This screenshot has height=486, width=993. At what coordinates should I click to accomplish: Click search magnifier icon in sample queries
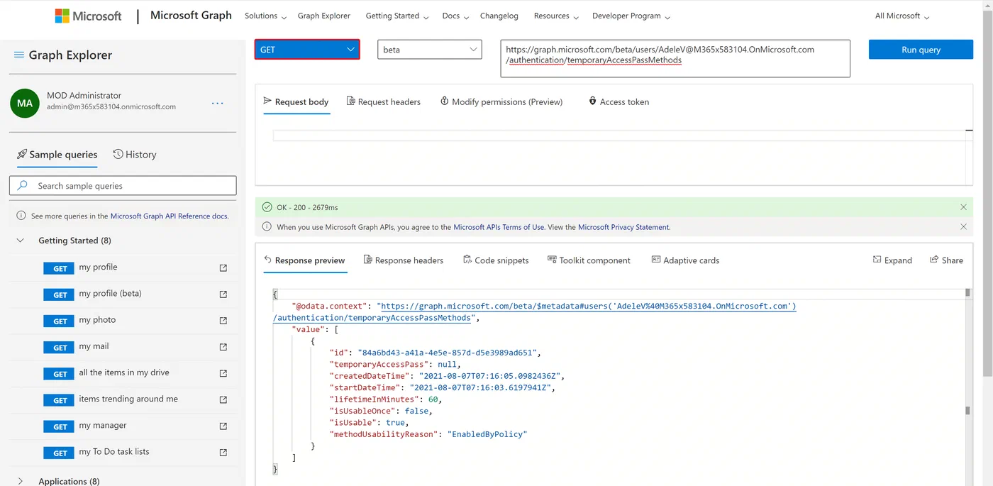pos(23,185)
